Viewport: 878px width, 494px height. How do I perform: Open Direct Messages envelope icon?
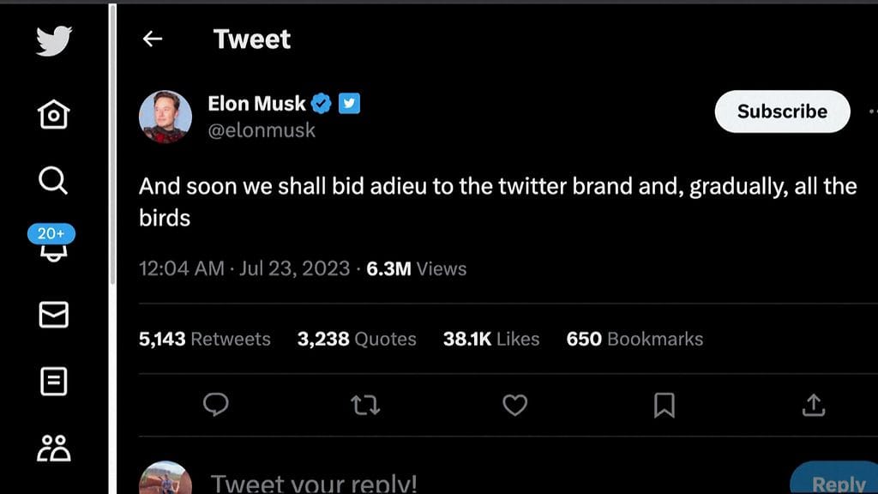click(53, 316)
